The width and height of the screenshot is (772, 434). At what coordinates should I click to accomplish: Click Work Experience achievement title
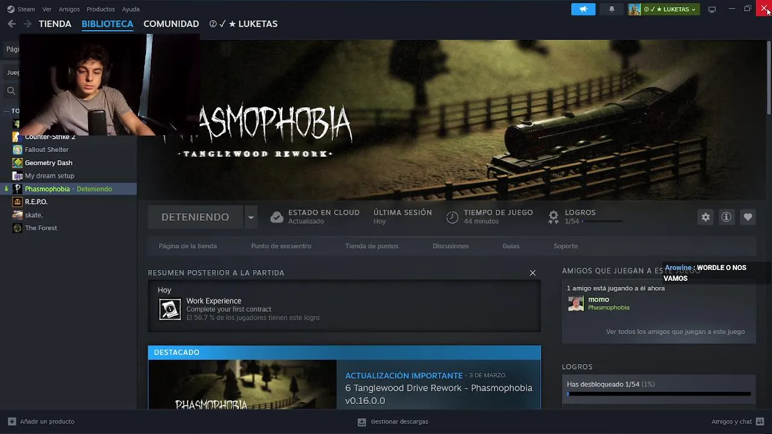click(x=214, y=301)
